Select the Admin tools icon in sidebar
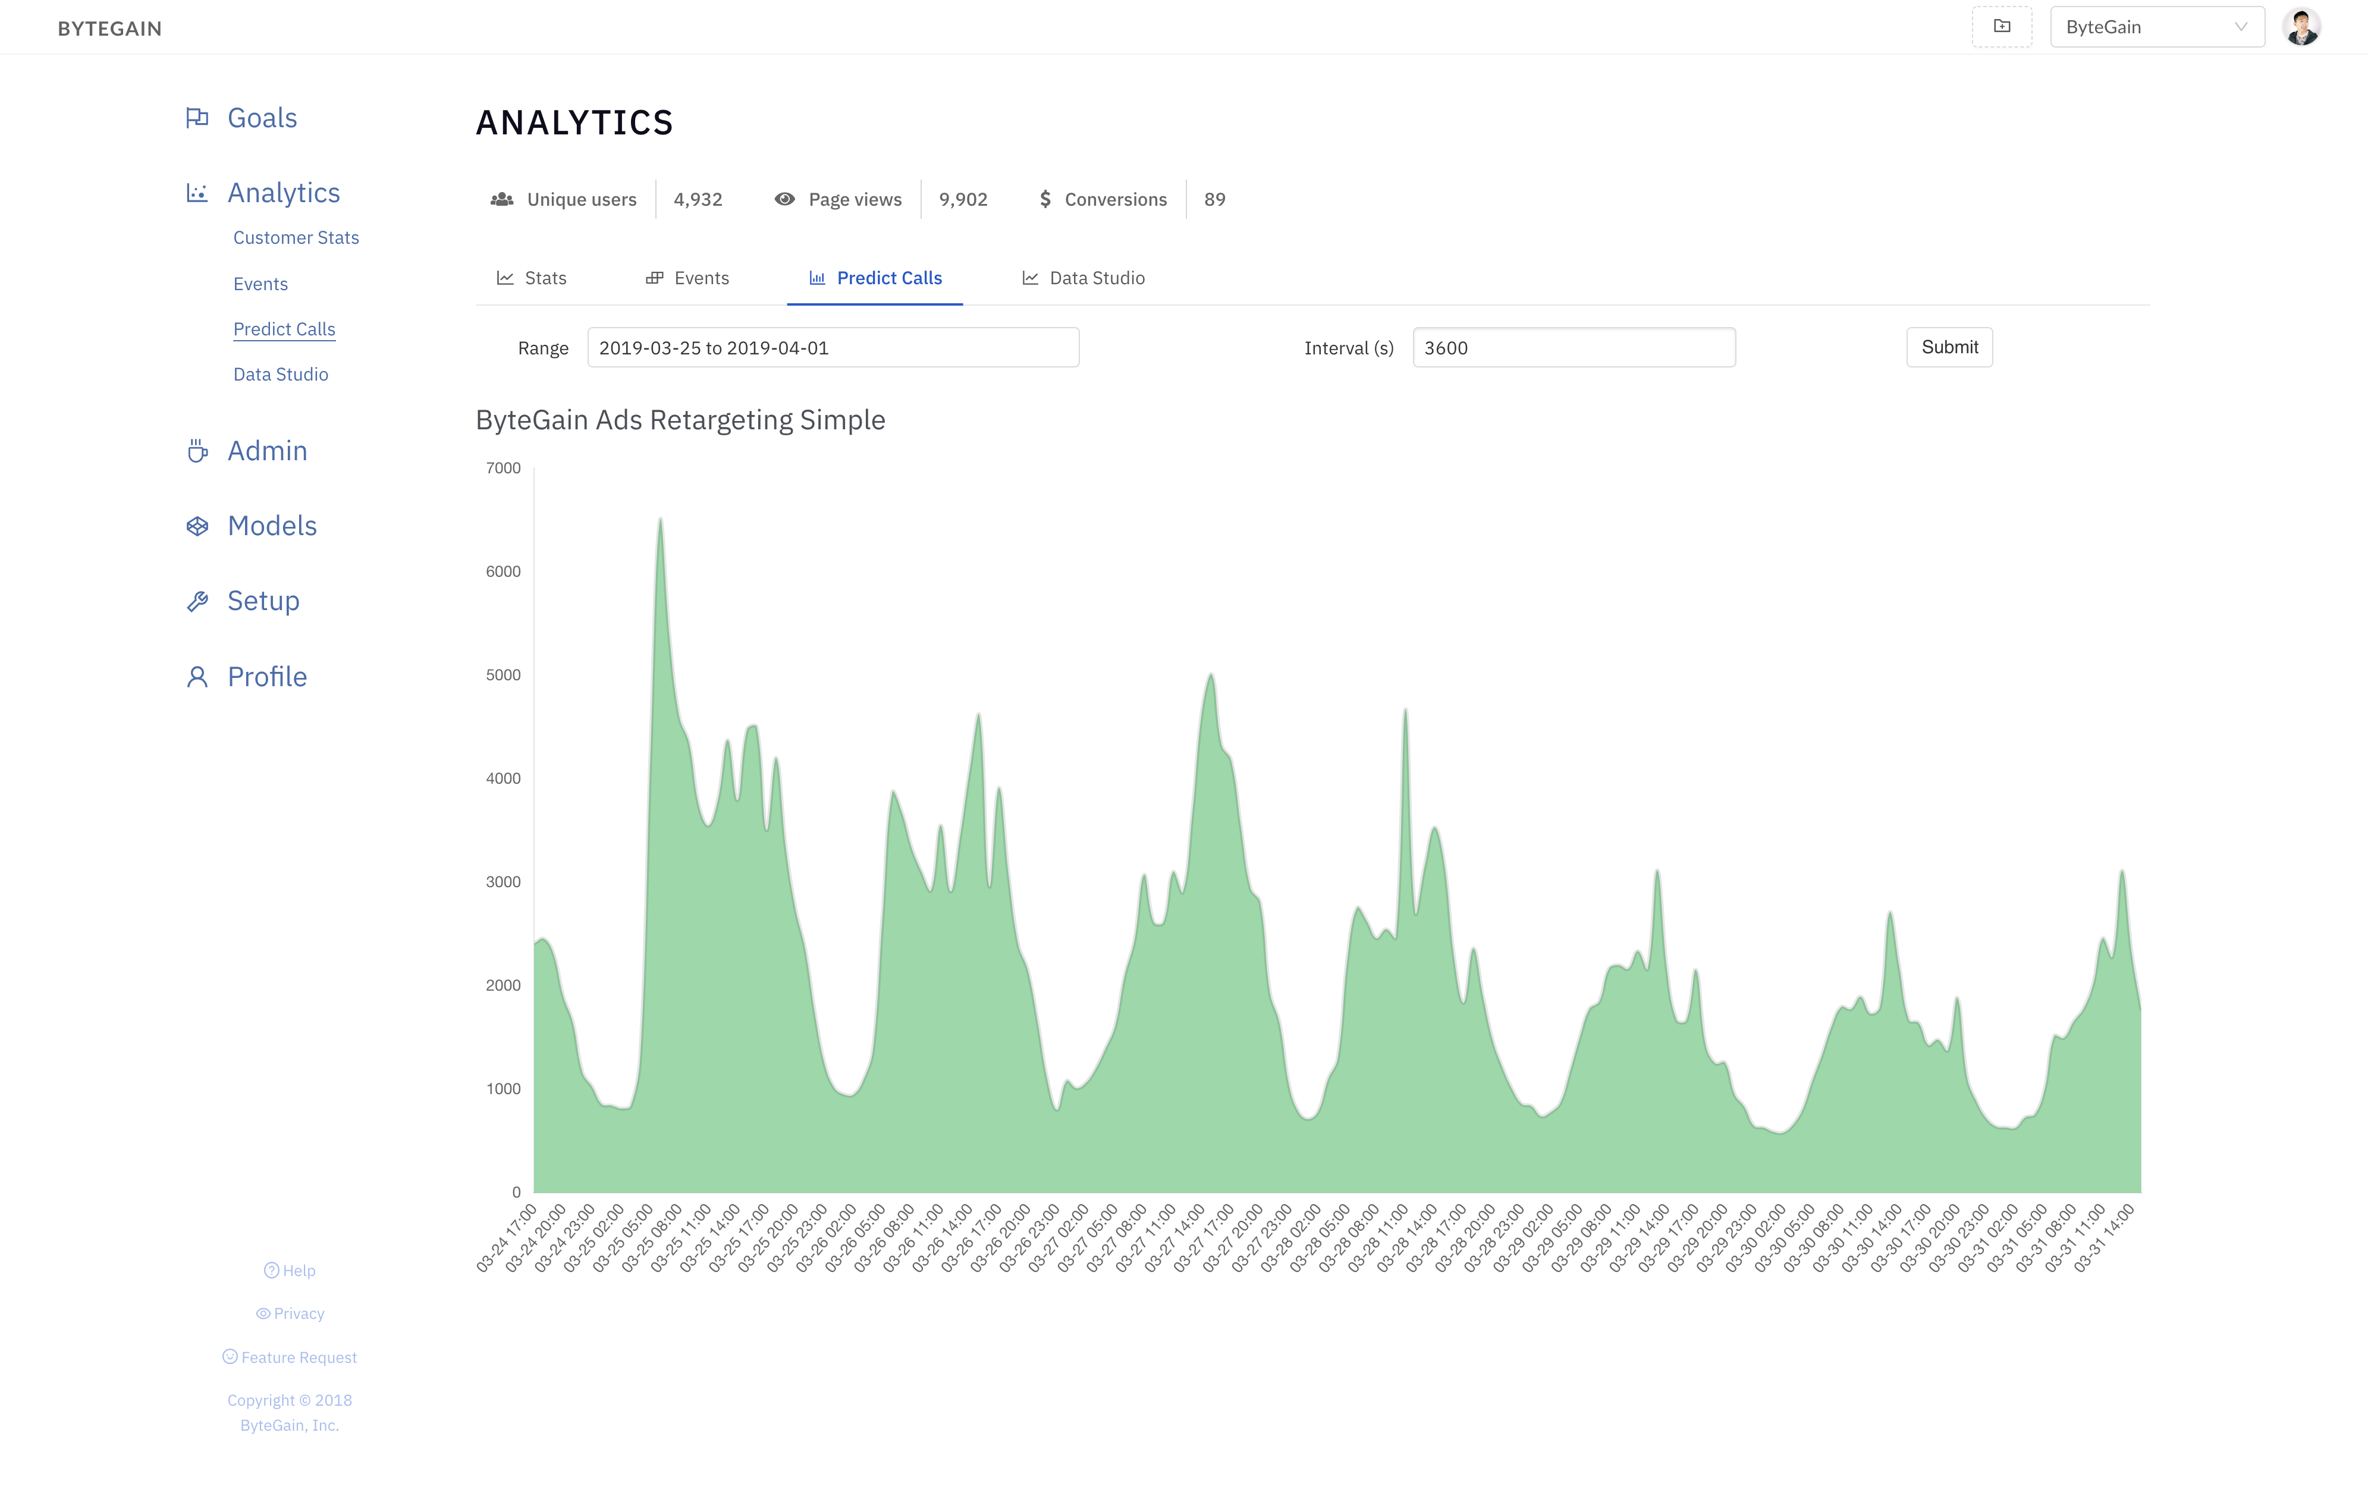The width and height of the screenshot is (2368, 1508). 197,450
